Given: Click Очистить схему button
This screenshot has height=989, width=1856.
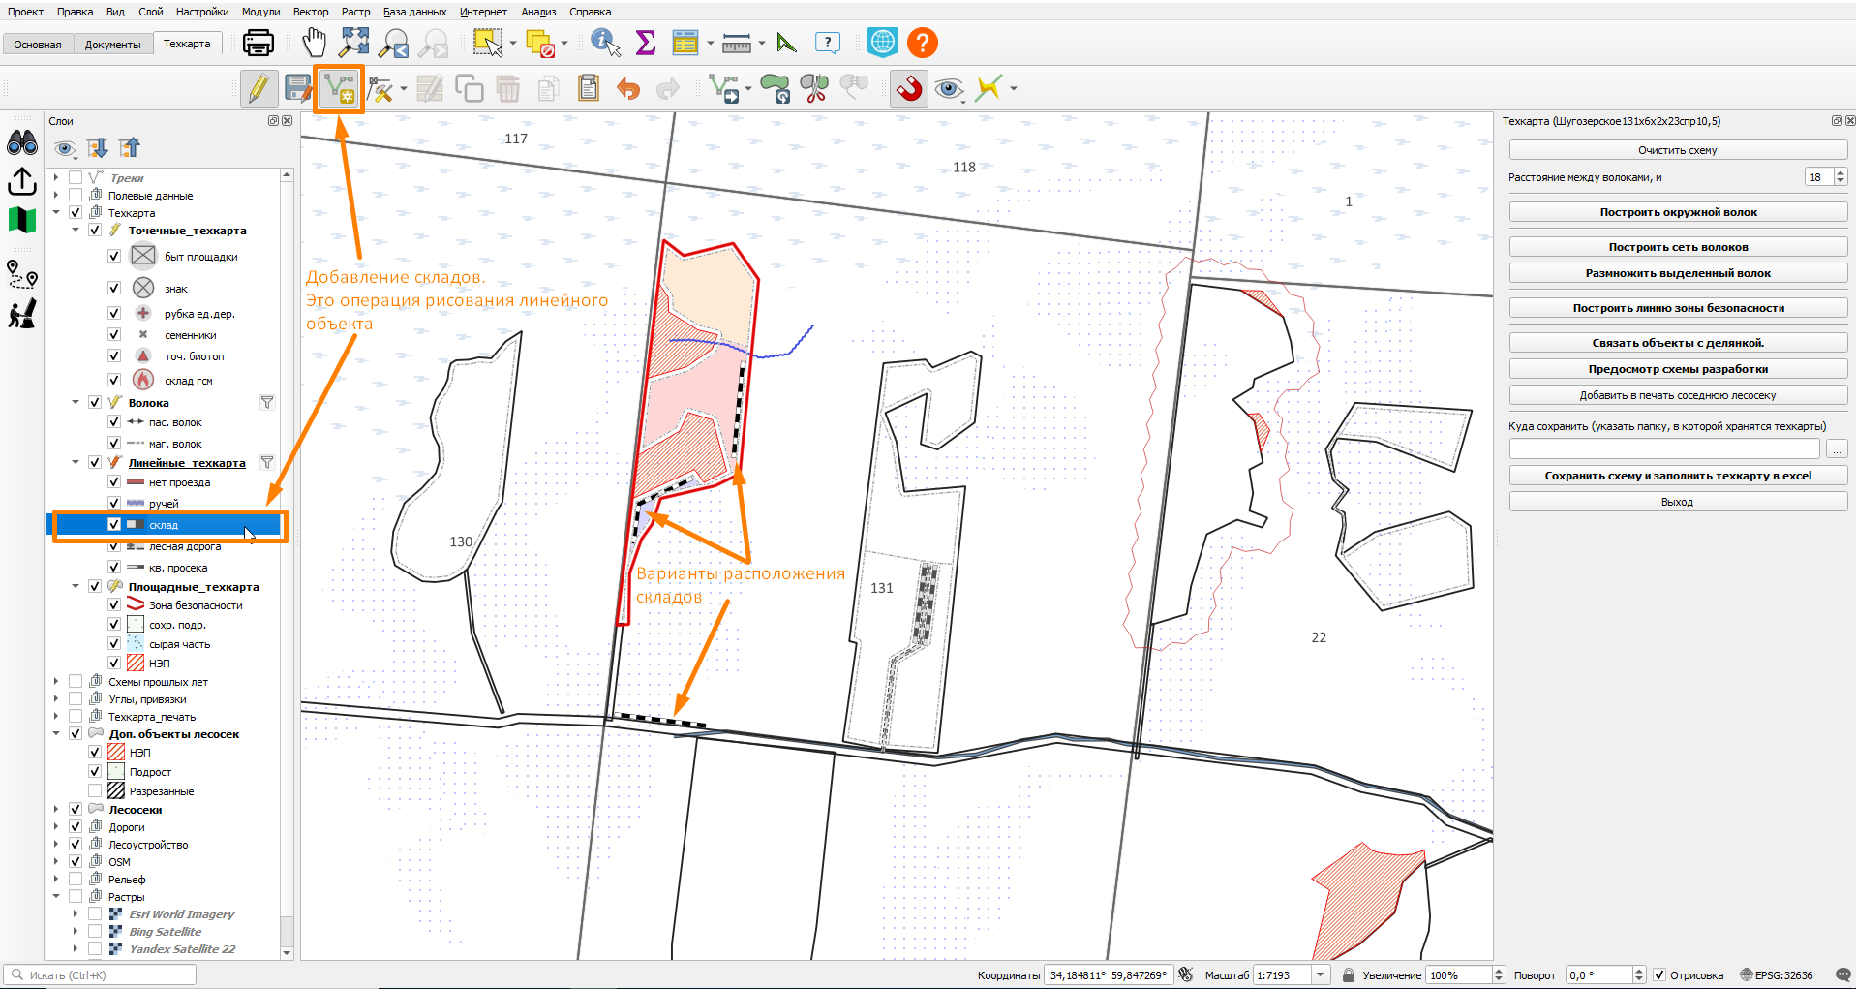Looking at the screenshot, I should (1678, 150).
